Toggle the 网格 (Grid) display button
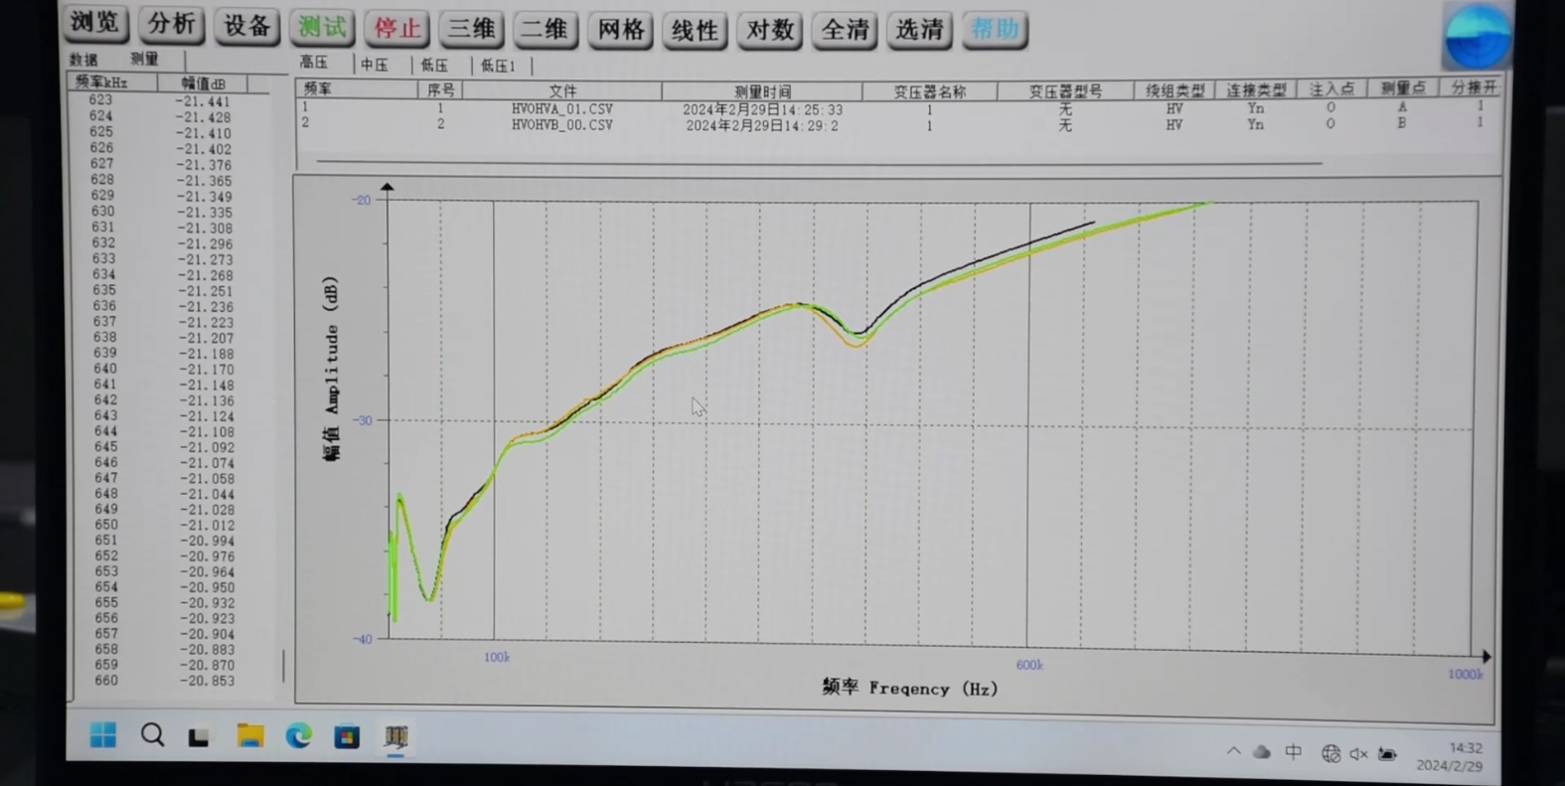The width and height of the screenshot is (1565, 786). (x=620, y=30)
